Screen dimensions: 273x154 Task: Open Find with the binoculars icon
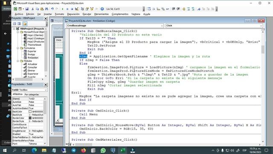click(46, 9)
